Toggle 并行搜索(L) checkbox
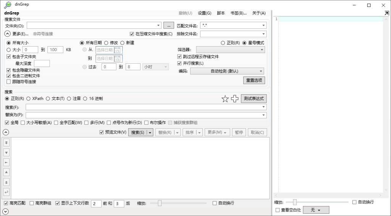The height and width of the screenshot is (216, 391). pyautogui.click(x=179, y=63)
